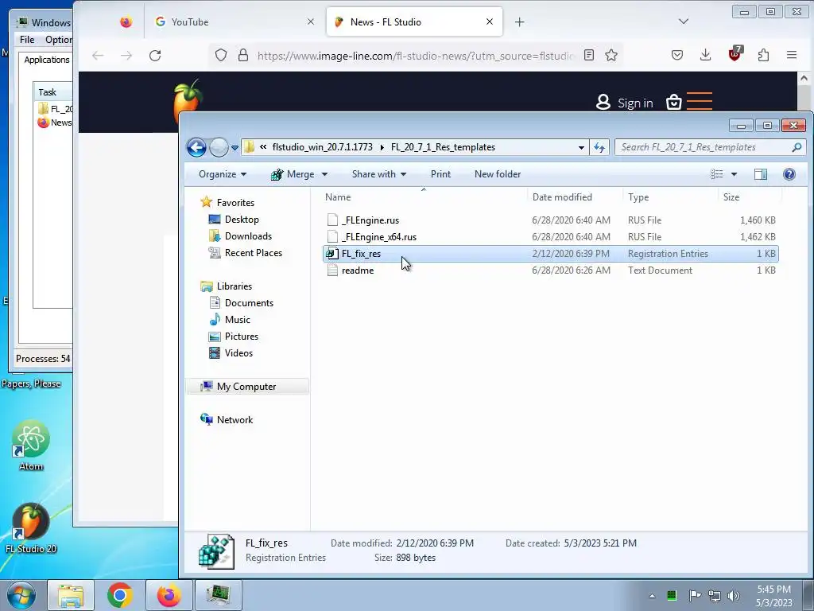Viewport: 814px width, 611px height.
Task: Click the Explorer forward arrow button
Action: click(x=219, y=147)
